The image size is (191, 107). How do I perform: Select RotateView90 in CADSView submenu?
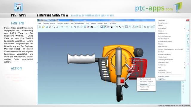tap(144, 87)
